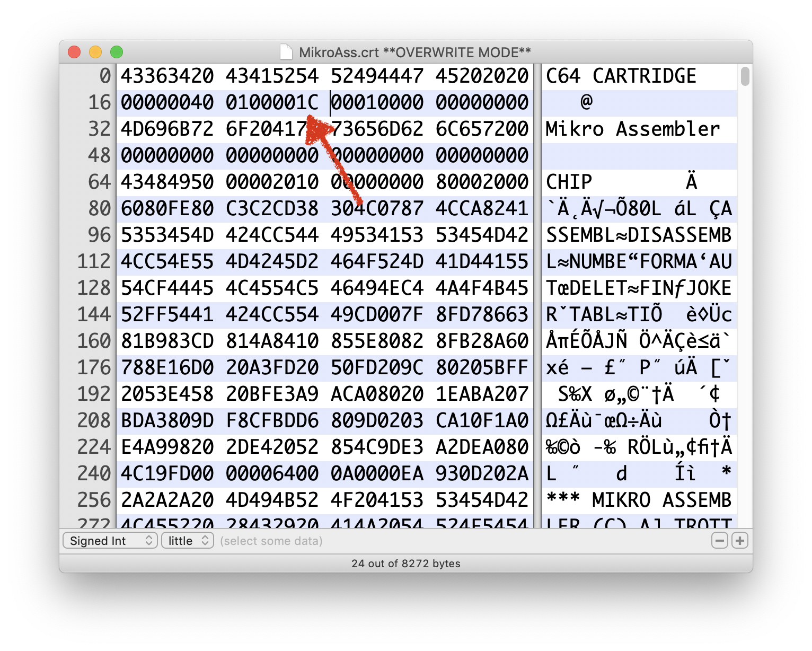
Task: Click hex group 8FD78663 in row 144
Action: [482, 314]
